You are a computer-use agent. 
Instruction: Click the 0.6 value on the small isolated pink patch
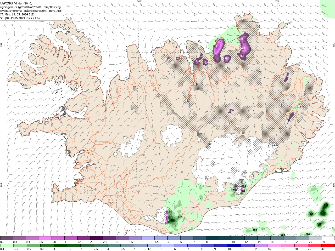tap(227, 58)
